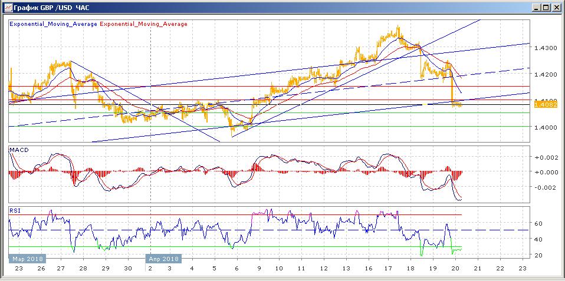This screenshot has height=281, width=565.
Task: Click date label 13 on time axis
Action: 346,269
